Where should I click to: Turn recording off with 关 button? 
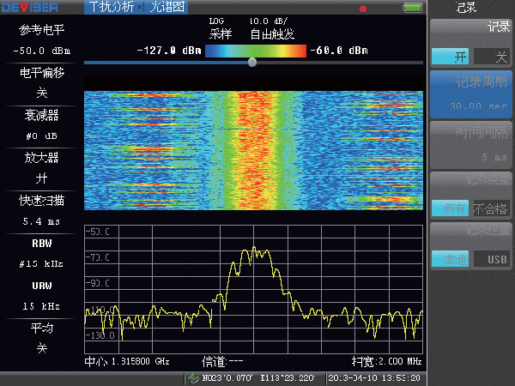(491, 57)
